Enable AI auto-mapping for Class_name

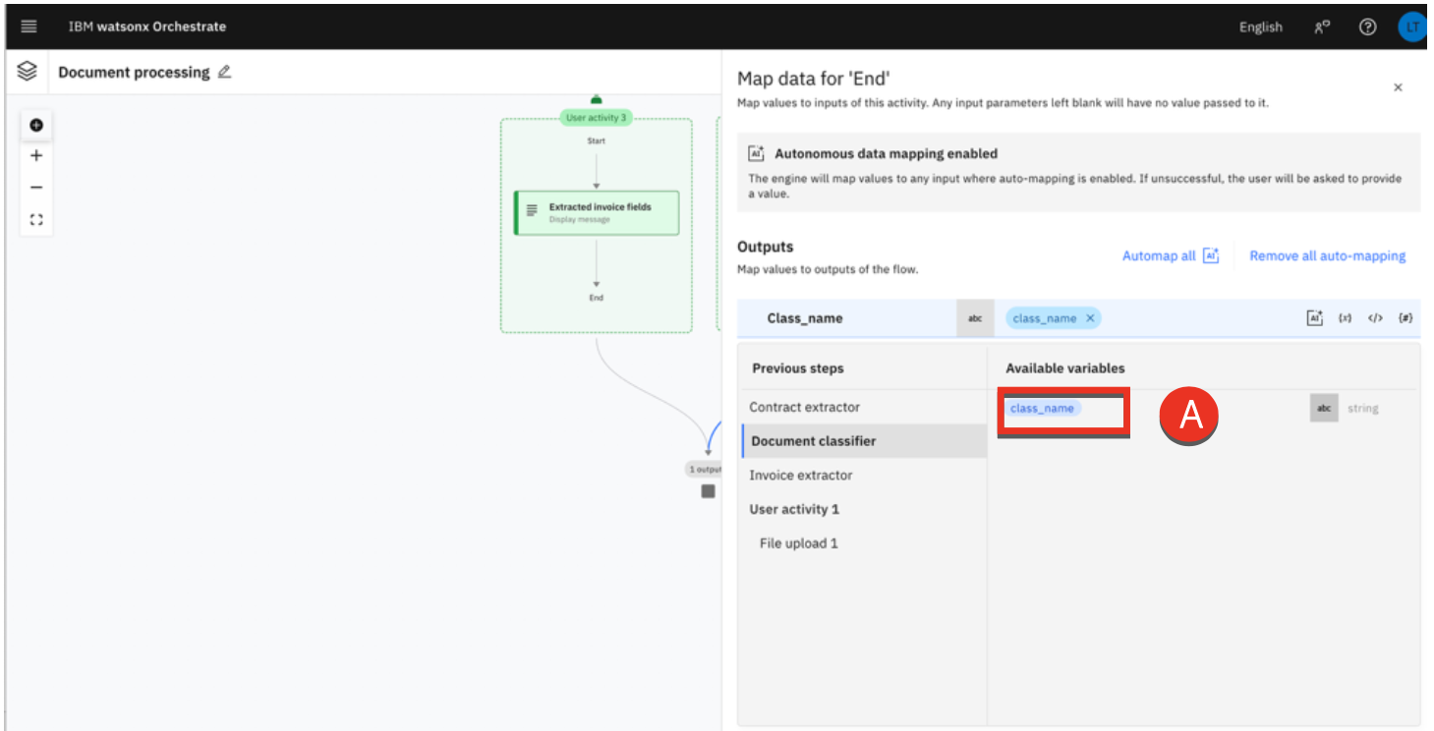(1314, 318)
